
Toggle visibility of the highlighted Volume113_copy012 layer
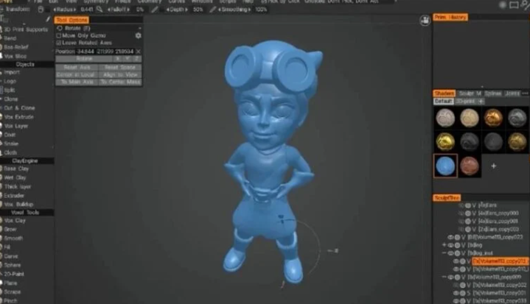[x=456, y=261]
